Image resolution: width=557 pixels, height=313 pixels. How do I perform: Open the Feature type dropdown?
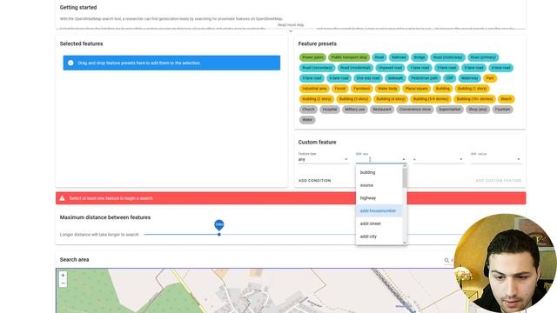click(x=323, y=159)
